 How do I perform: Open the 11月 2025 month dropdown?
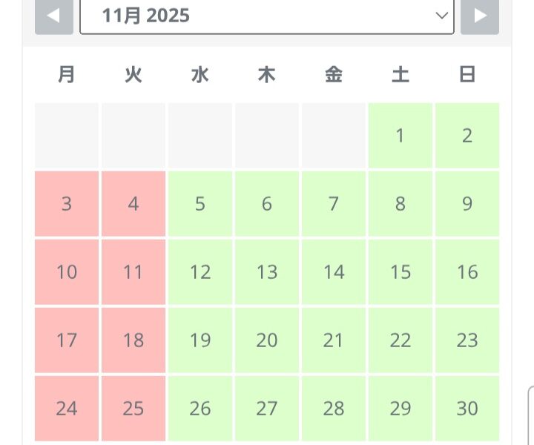point(266,16)
